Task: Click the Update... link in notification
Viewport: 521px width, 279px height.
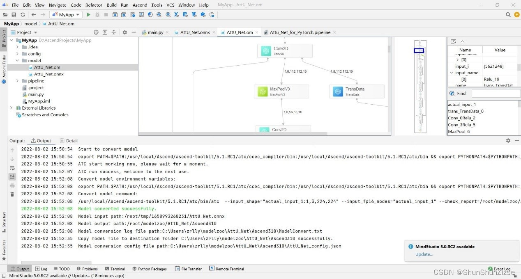Action: point(424,254)
